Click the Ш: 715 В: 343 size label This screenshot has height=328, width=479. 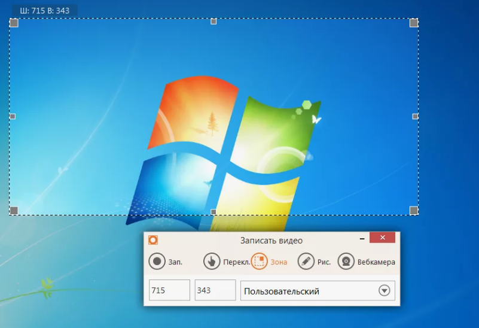coord(45,11)
